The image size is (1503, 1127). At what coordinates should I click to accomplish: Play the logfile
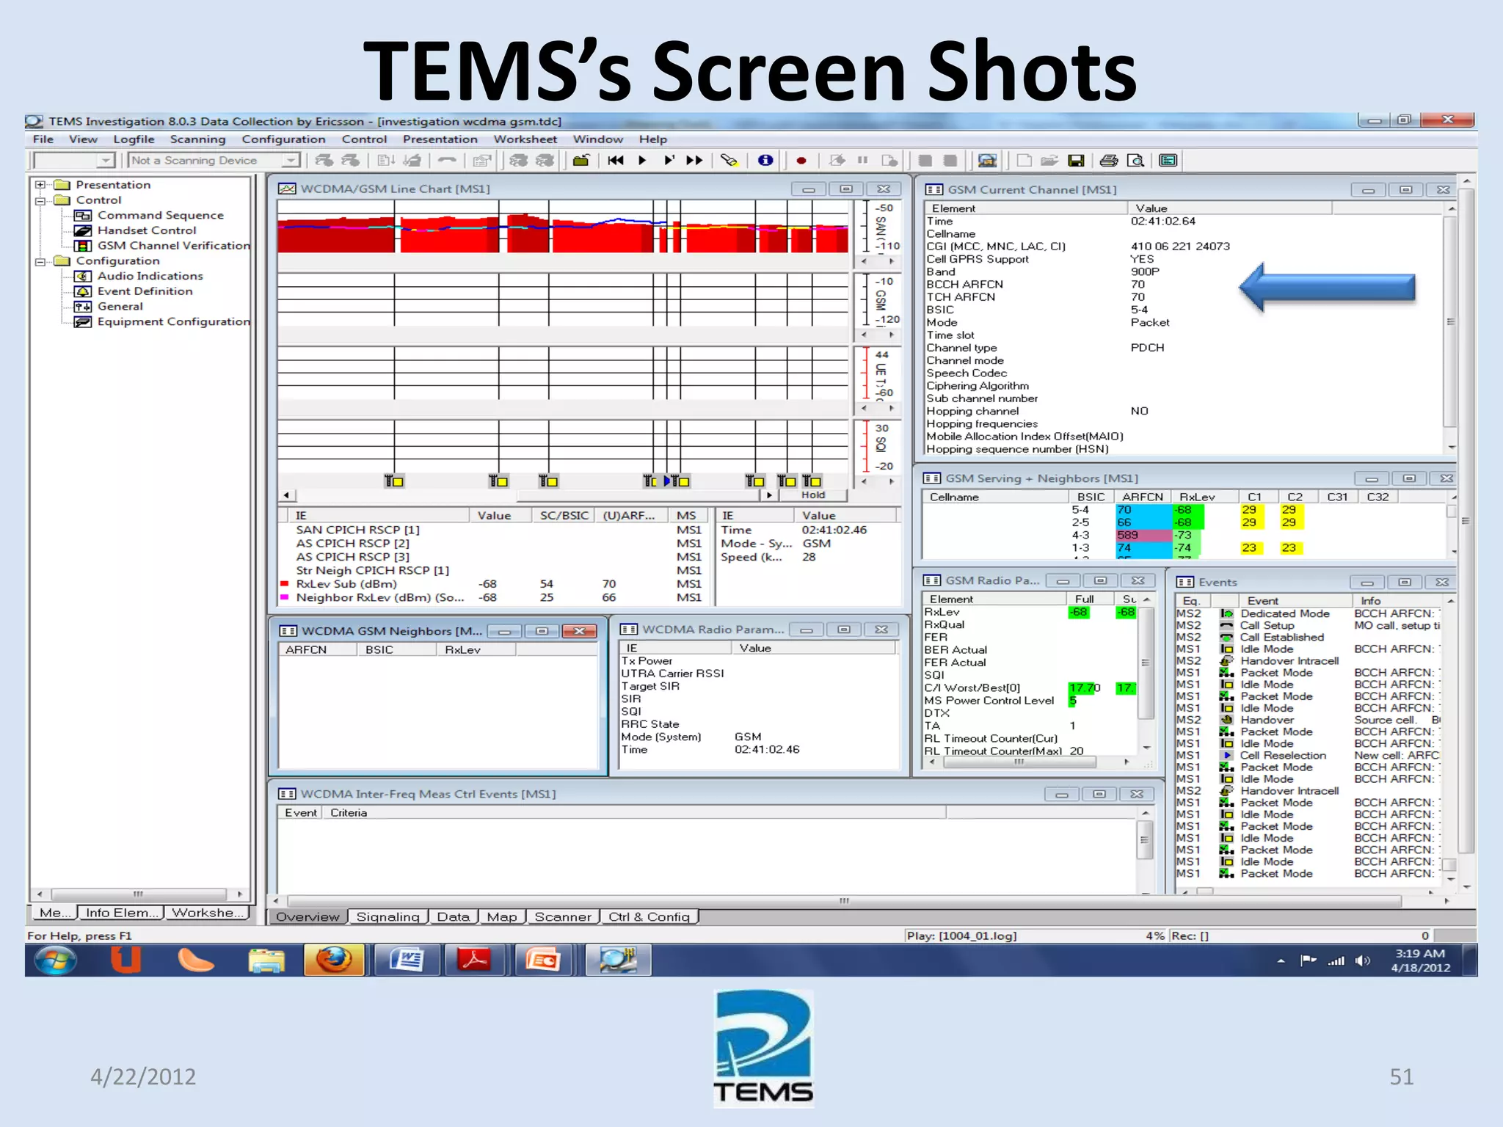pos(642,161)
